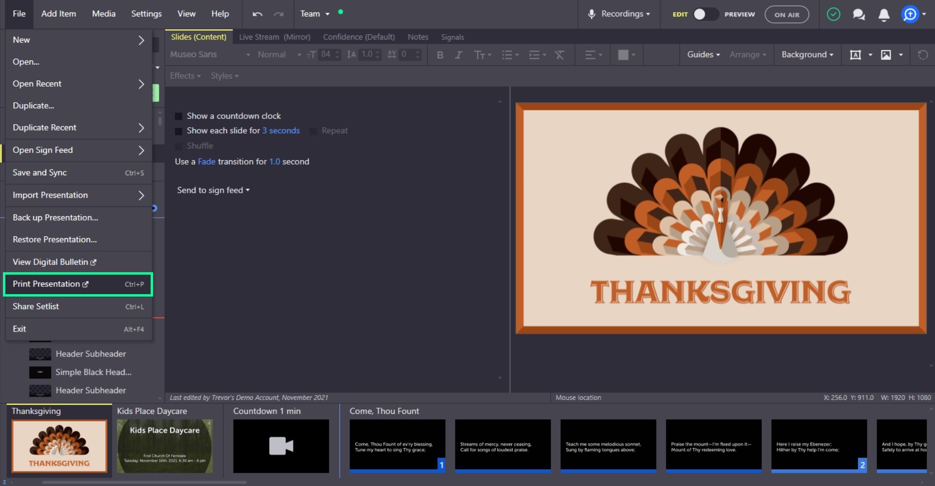Switch to the Confidence (Default) tab
935x486 pixels.
click(359, 37)
